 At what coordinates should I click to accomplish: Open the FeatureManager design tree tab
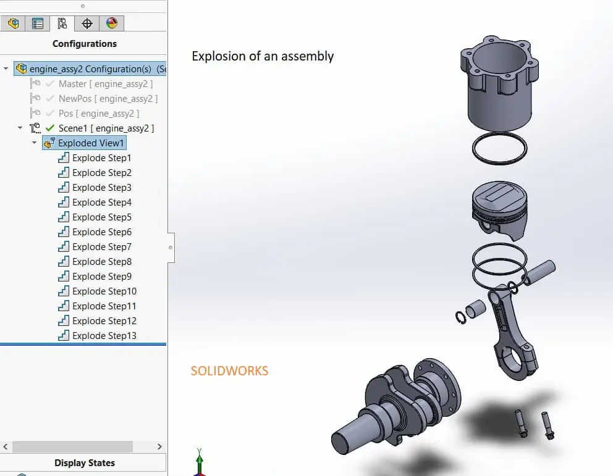(x=13, y=23)
